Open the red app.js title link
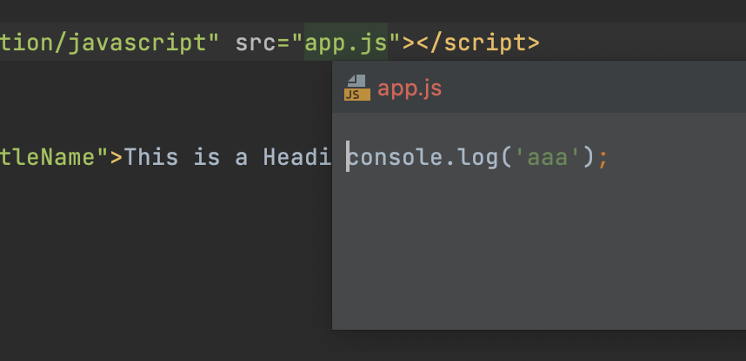 coord(410,89)
